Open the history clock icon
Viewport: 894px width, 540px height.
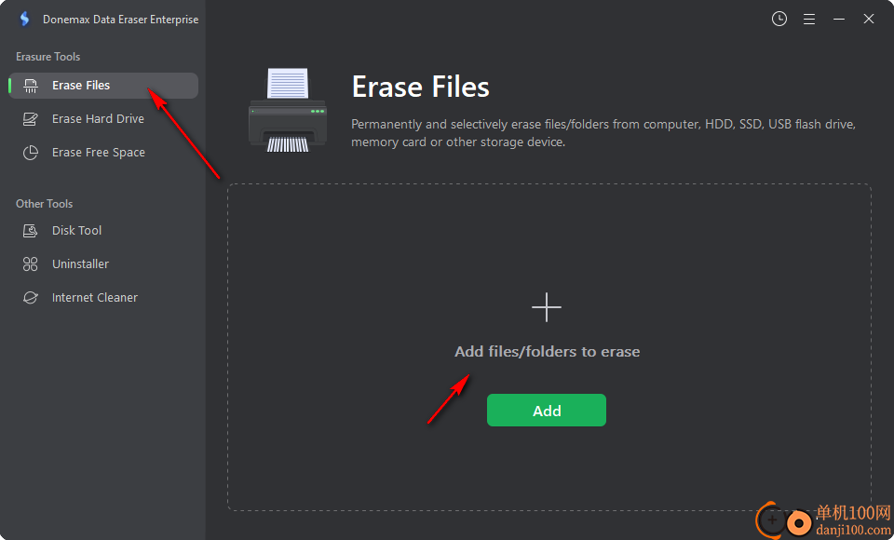[x=779, y=19]
